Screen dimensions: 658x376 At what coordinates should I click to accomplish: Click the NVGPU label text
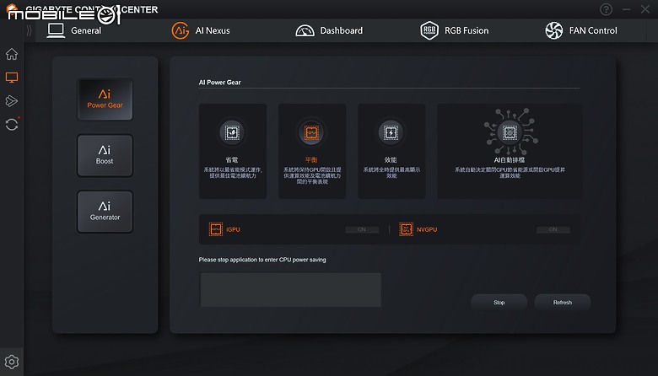427,229
